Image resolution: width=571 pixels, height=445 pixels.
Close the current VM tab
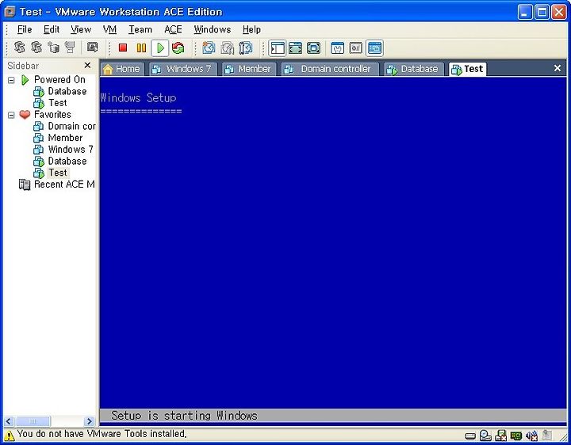click(x=558, y=68)
